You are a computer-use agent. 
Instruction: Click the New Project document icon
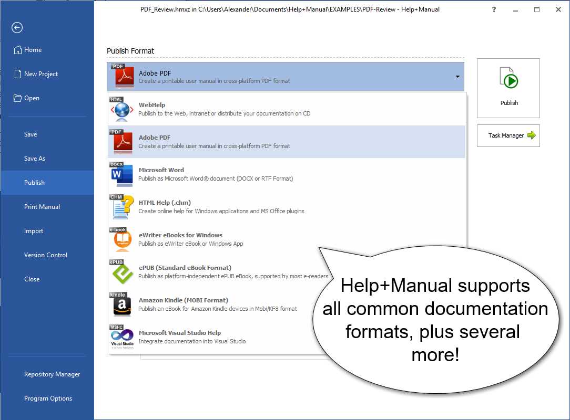tap(17, 74)
